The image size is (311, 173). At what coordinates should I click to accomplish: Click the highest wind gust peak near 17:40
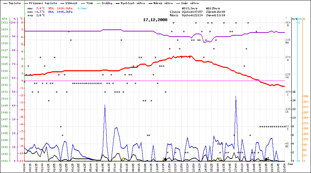[236, 96]
